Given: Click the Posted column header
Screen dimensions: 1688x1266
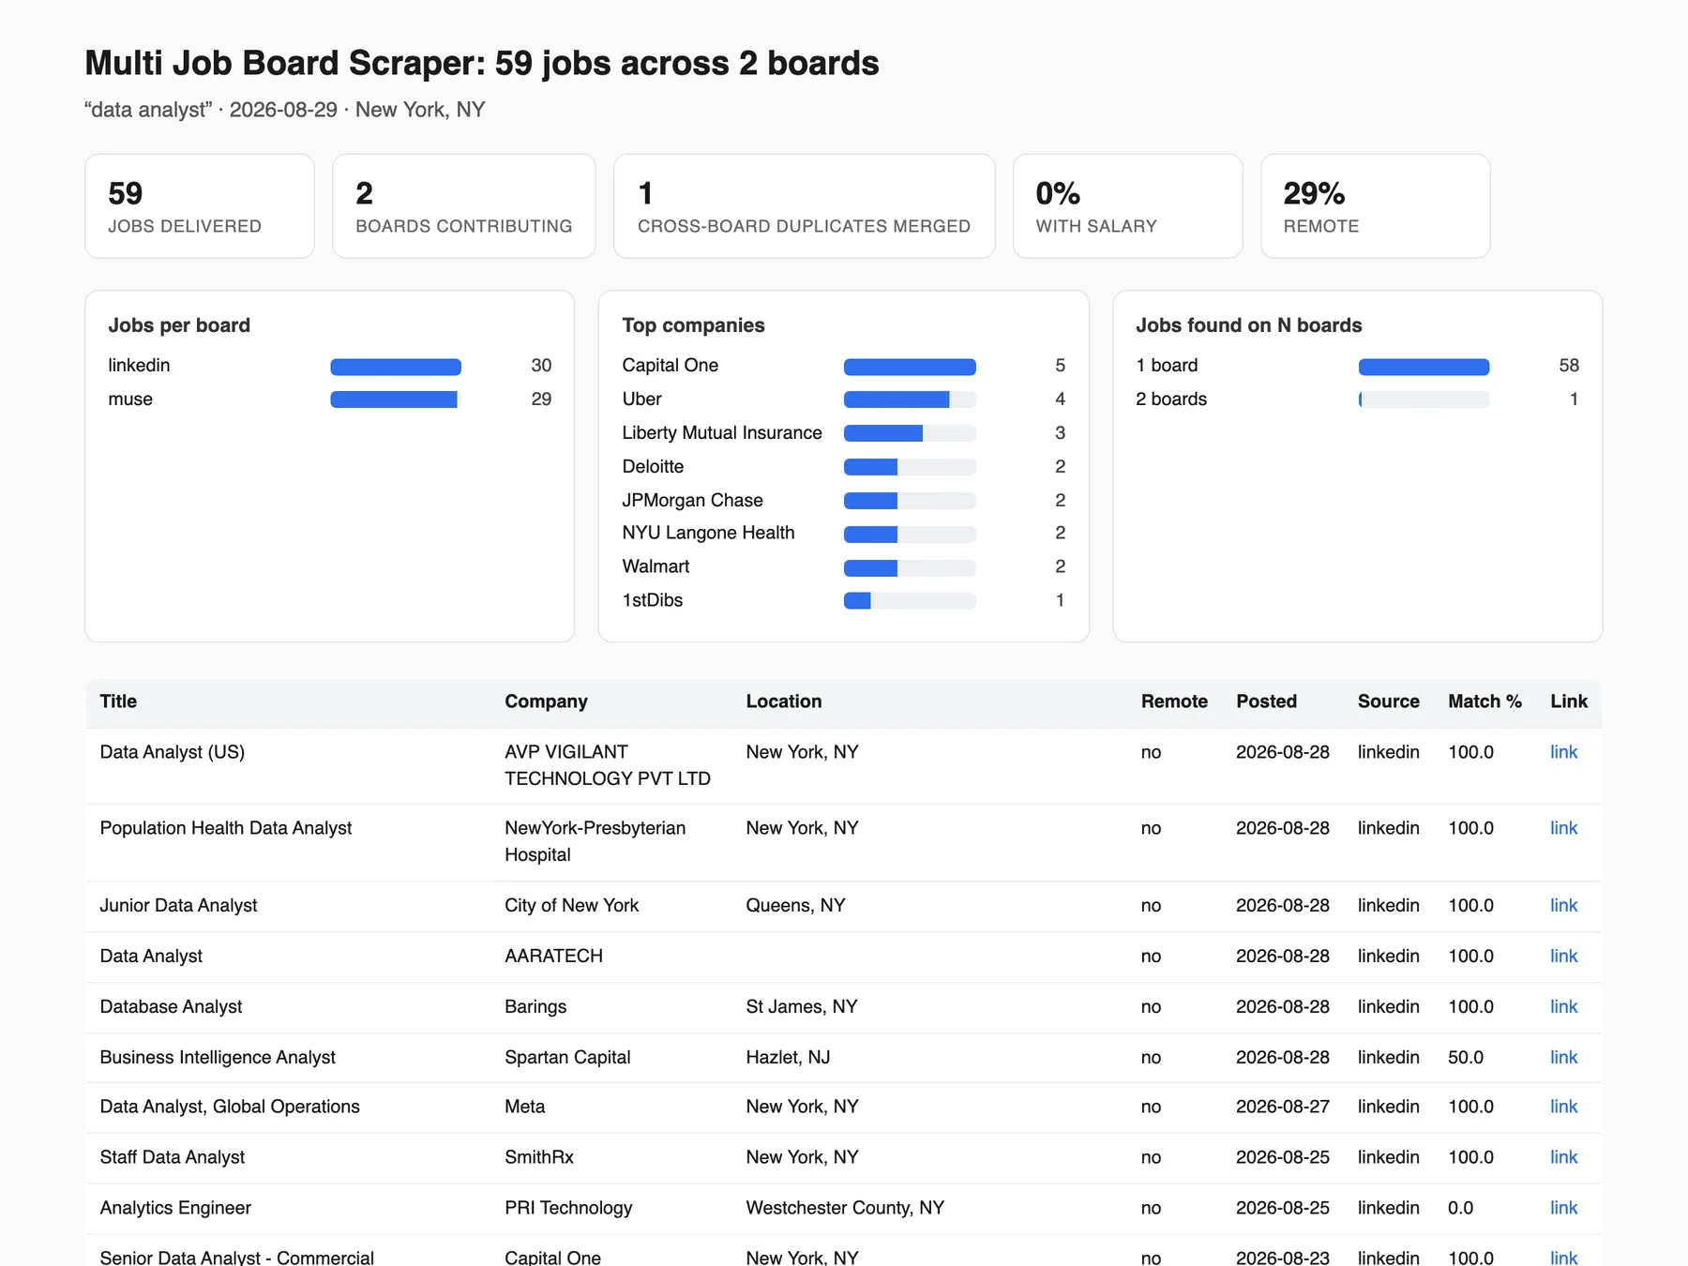Looking at the screenshot, I should tap(1266, 701).
